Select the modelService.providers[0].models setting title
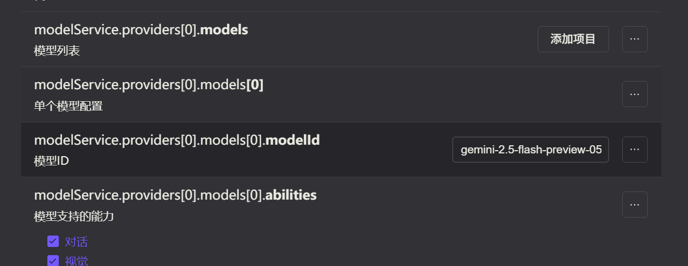The image size is (688, 266). [141, 30]
